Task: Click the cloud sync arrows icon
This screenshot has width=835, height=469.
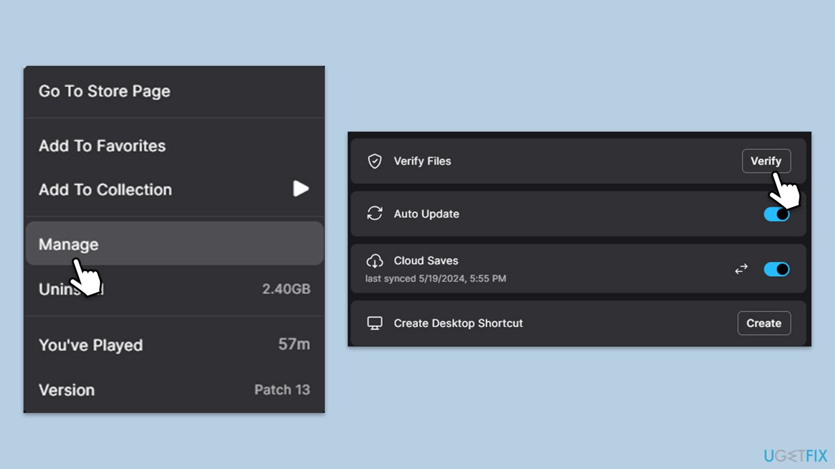Action: point(741,269)
